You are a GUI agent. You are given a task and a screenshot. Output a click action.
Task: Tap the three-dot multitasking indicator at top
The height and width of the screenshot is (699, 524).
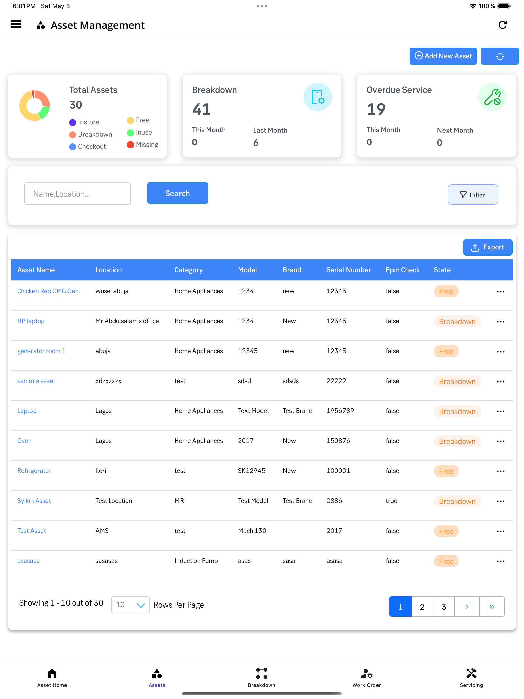point(262,6)
